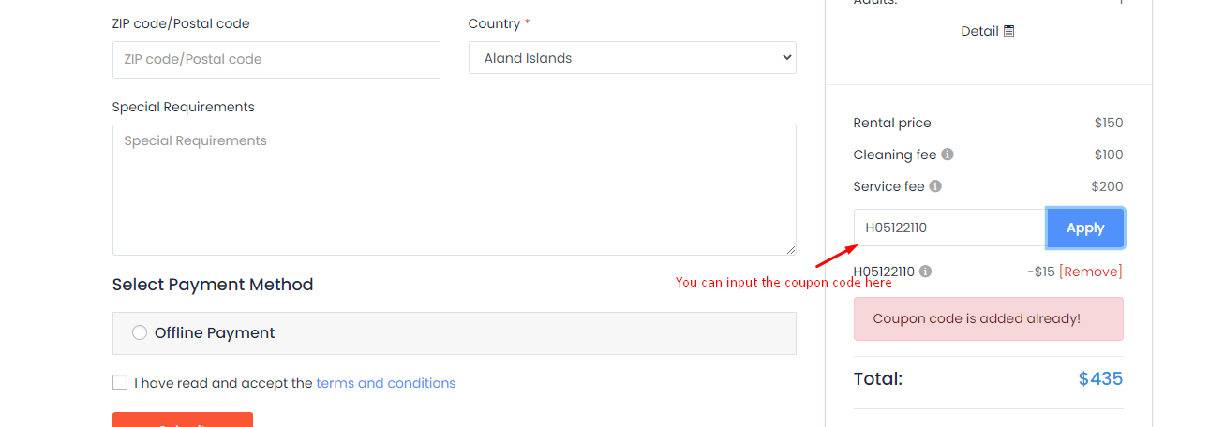Viewport: 1209px width, 427px height.
Task: Click the orange Submit button
Action: 183,420
